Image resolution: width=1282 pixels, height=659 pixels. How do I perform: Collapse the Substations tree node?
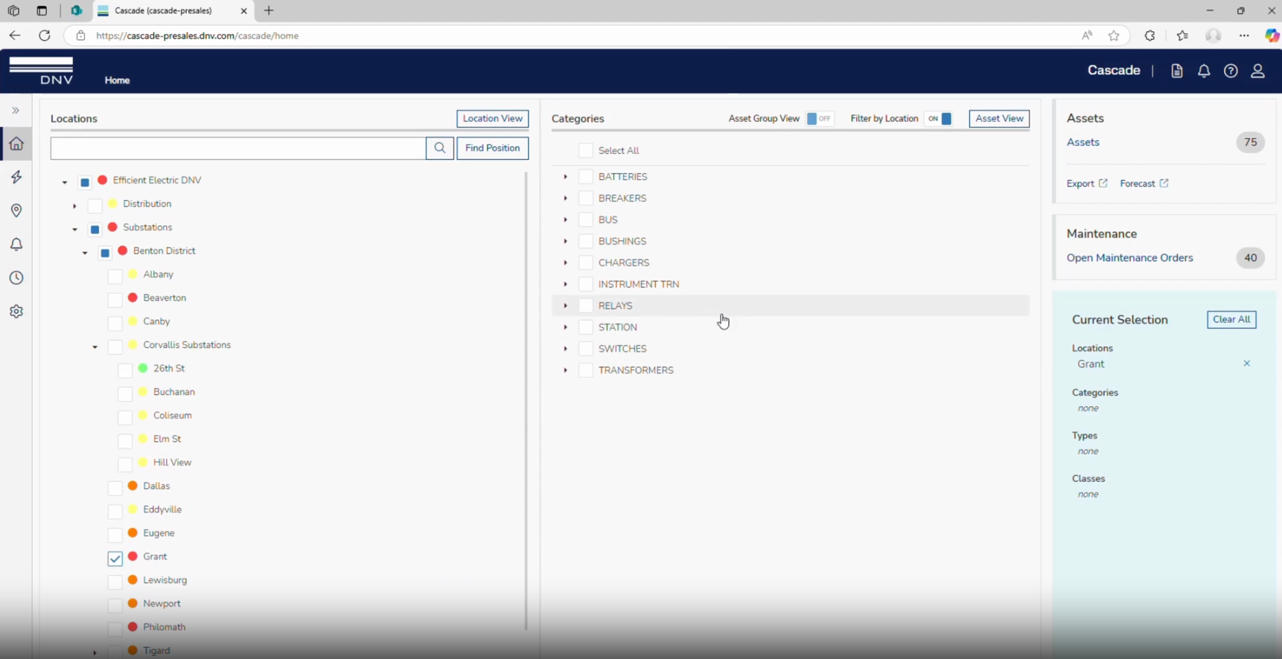[74, 229]
